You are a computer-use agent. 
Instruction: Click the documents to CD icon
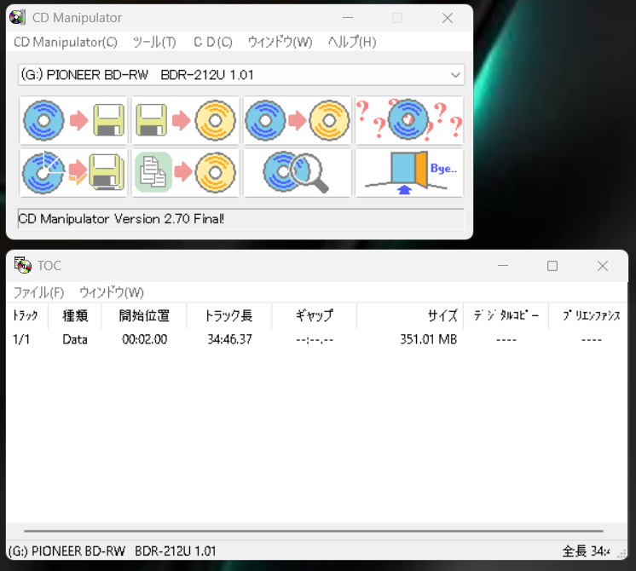click(x=185, y=173)
